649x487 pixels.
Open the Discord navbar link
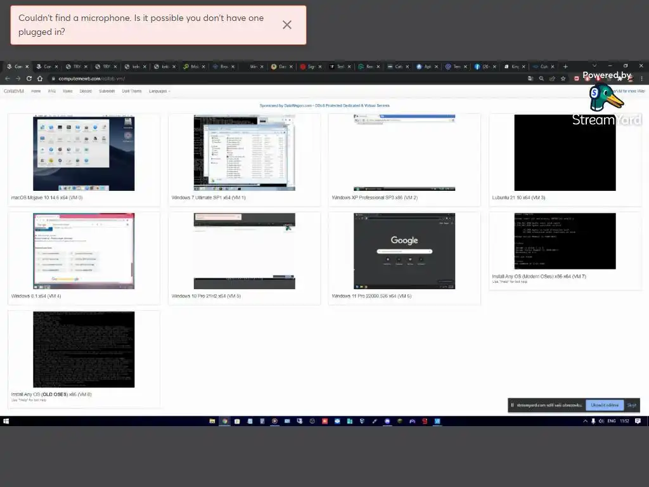86,91
